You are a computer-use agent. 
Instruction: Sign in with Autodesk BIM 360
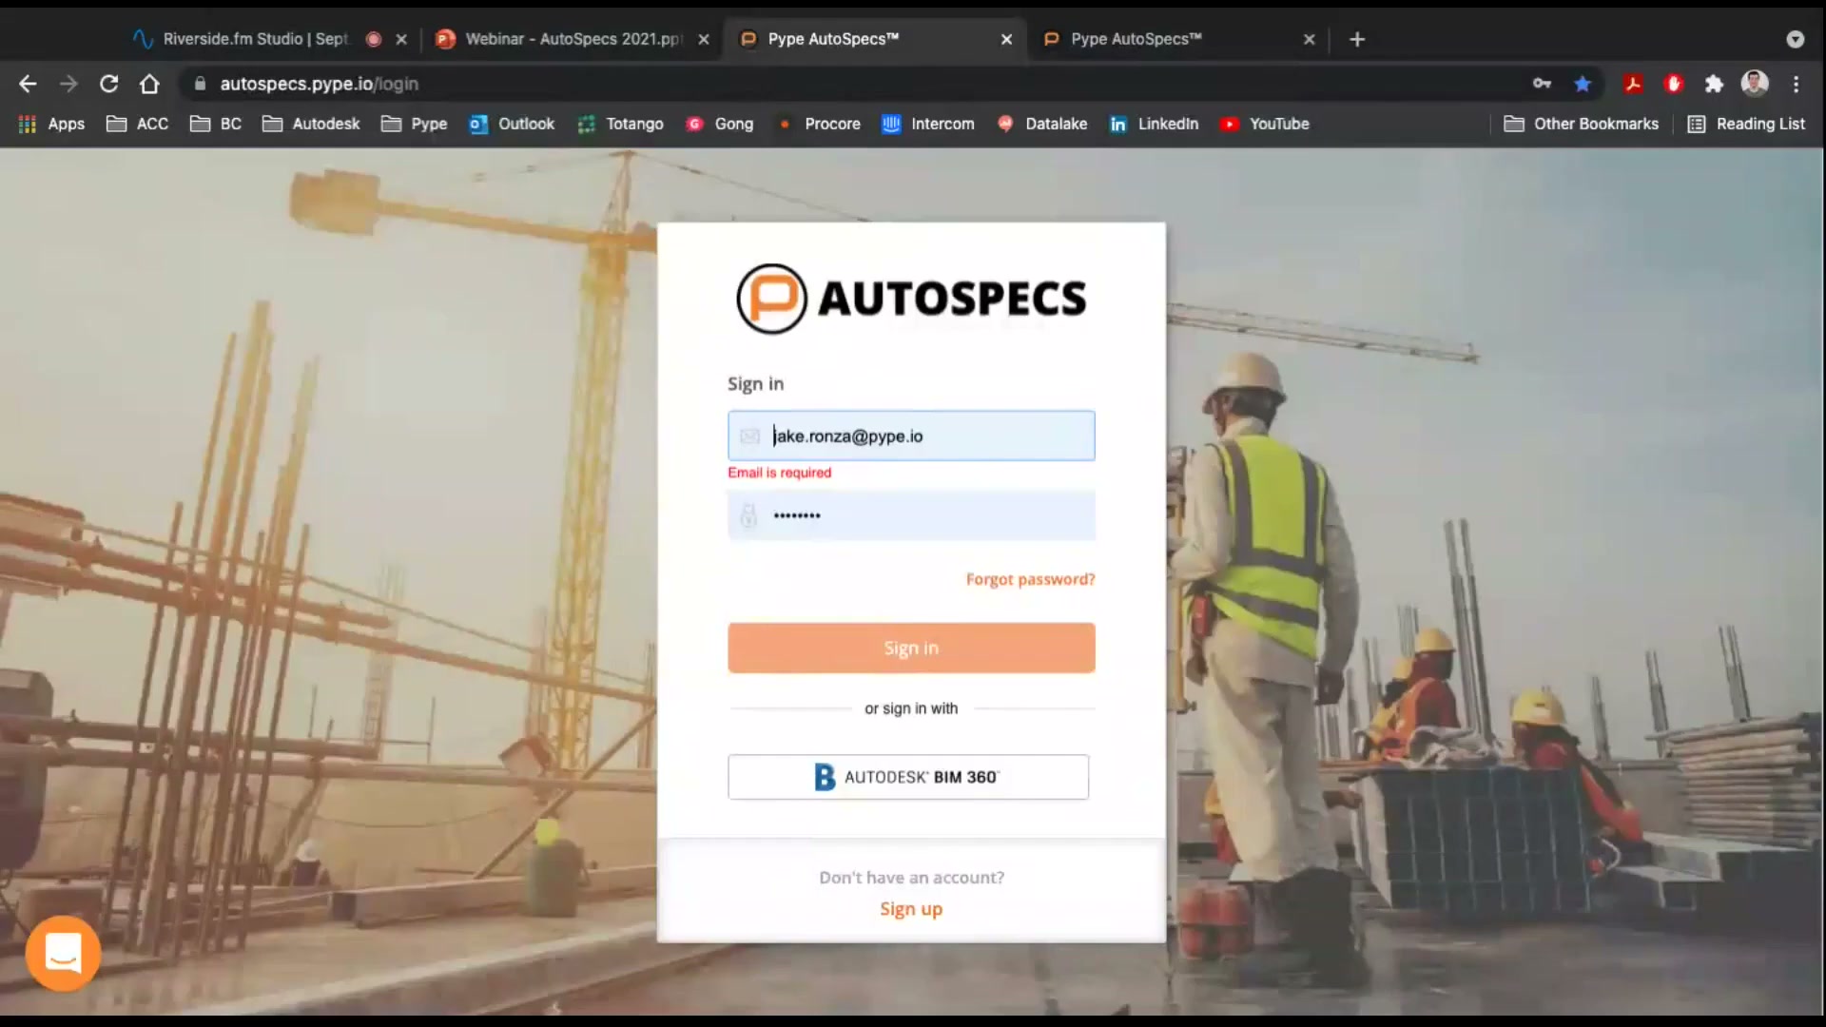(x=908, y=777)
